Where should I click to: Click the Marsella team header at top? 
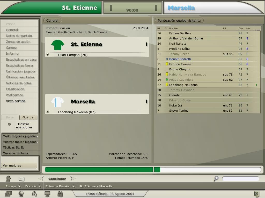(x=213, y=8)
